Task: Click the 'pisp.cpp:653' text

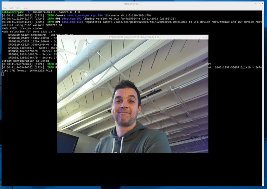Action: pyautogui.click(x=71, y=19)
